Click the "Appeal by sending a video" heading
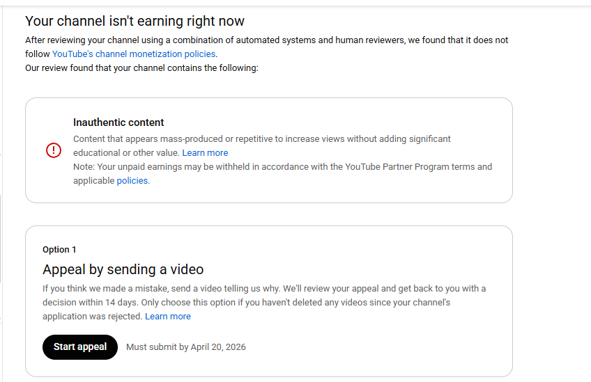Viewport: 591px width, 382px height. (x=123, y=269)
